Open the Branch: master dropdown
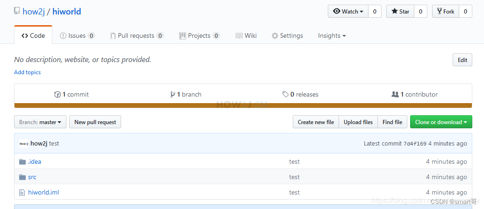The height and width of the screenshot is (209, 484). (40, 122)
